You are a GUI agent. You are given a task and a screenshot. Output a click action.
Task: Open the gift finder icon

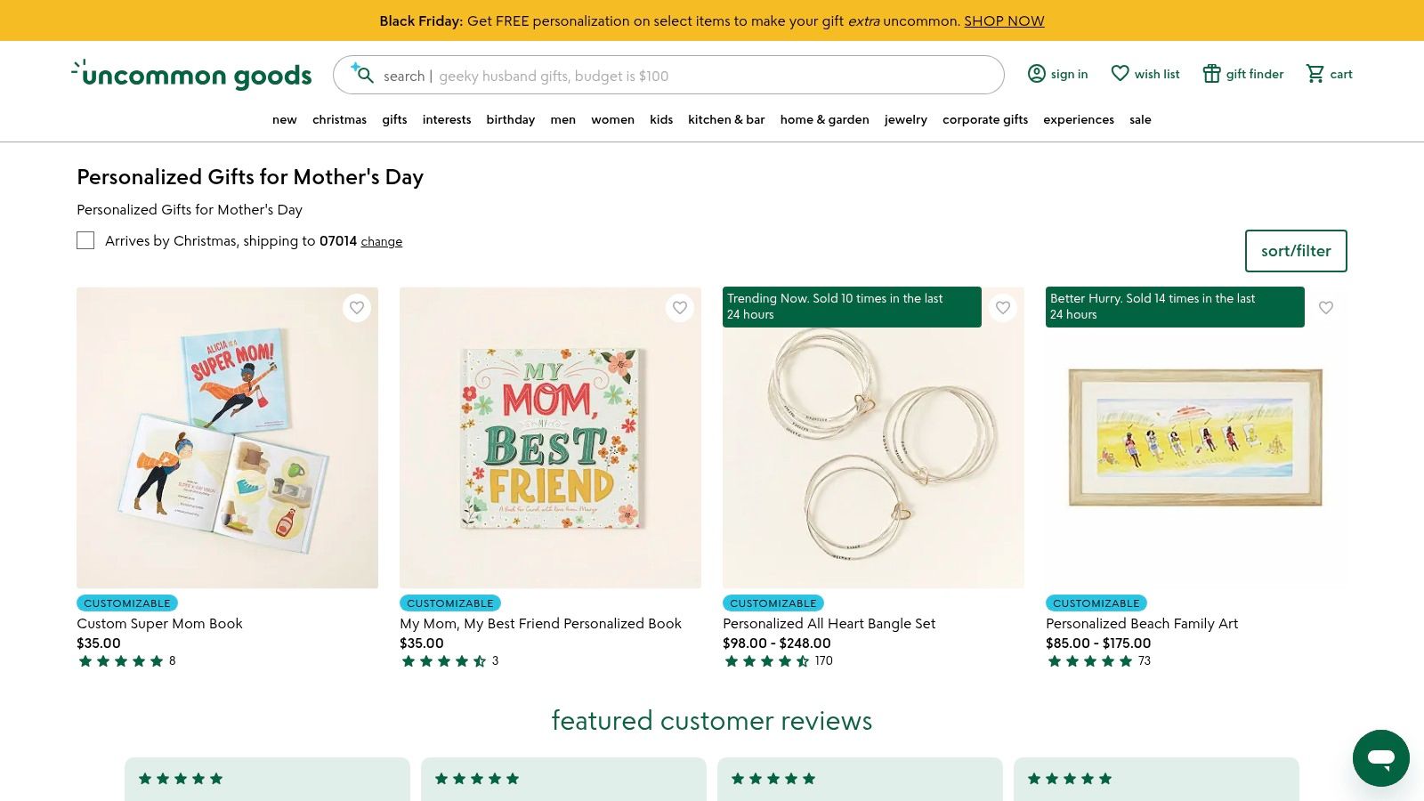point(1211,74)
